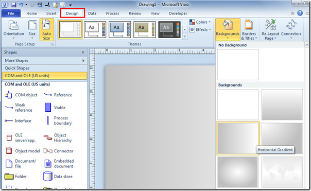Open the Connectors style menu
This screenshot has width=311, height=191.
(x=291, y=29)
